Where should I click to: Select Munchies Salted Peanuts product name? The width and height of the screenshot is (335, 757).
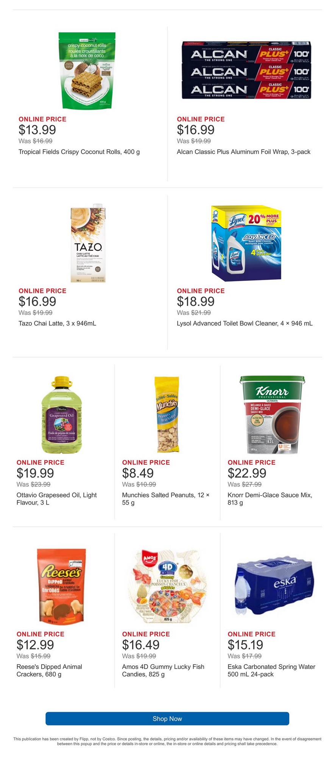(165, 498)
